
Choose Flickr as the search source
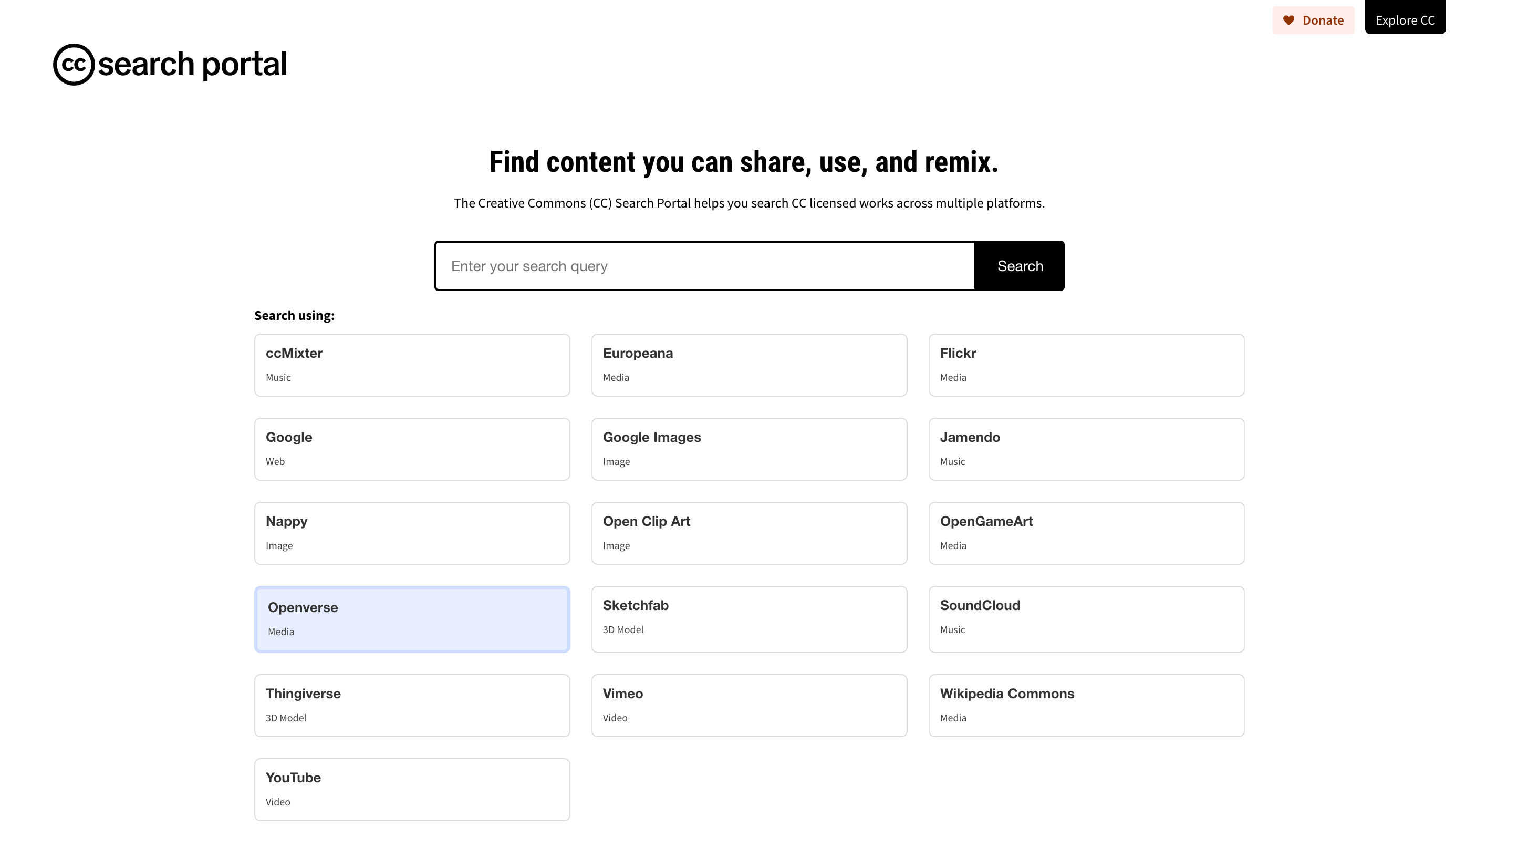[1086, 365]
